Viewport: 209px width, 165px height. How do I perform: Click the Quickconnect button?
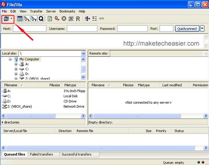[x=187, y=29]
